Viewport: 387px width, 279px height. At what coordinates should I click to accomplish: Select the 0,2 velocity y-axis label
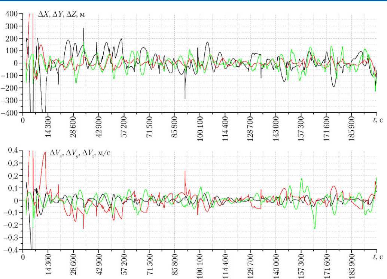point(13,176)
